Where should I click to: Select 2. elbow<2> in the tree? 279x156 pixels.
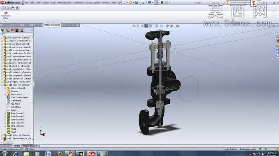pos(17,41)
